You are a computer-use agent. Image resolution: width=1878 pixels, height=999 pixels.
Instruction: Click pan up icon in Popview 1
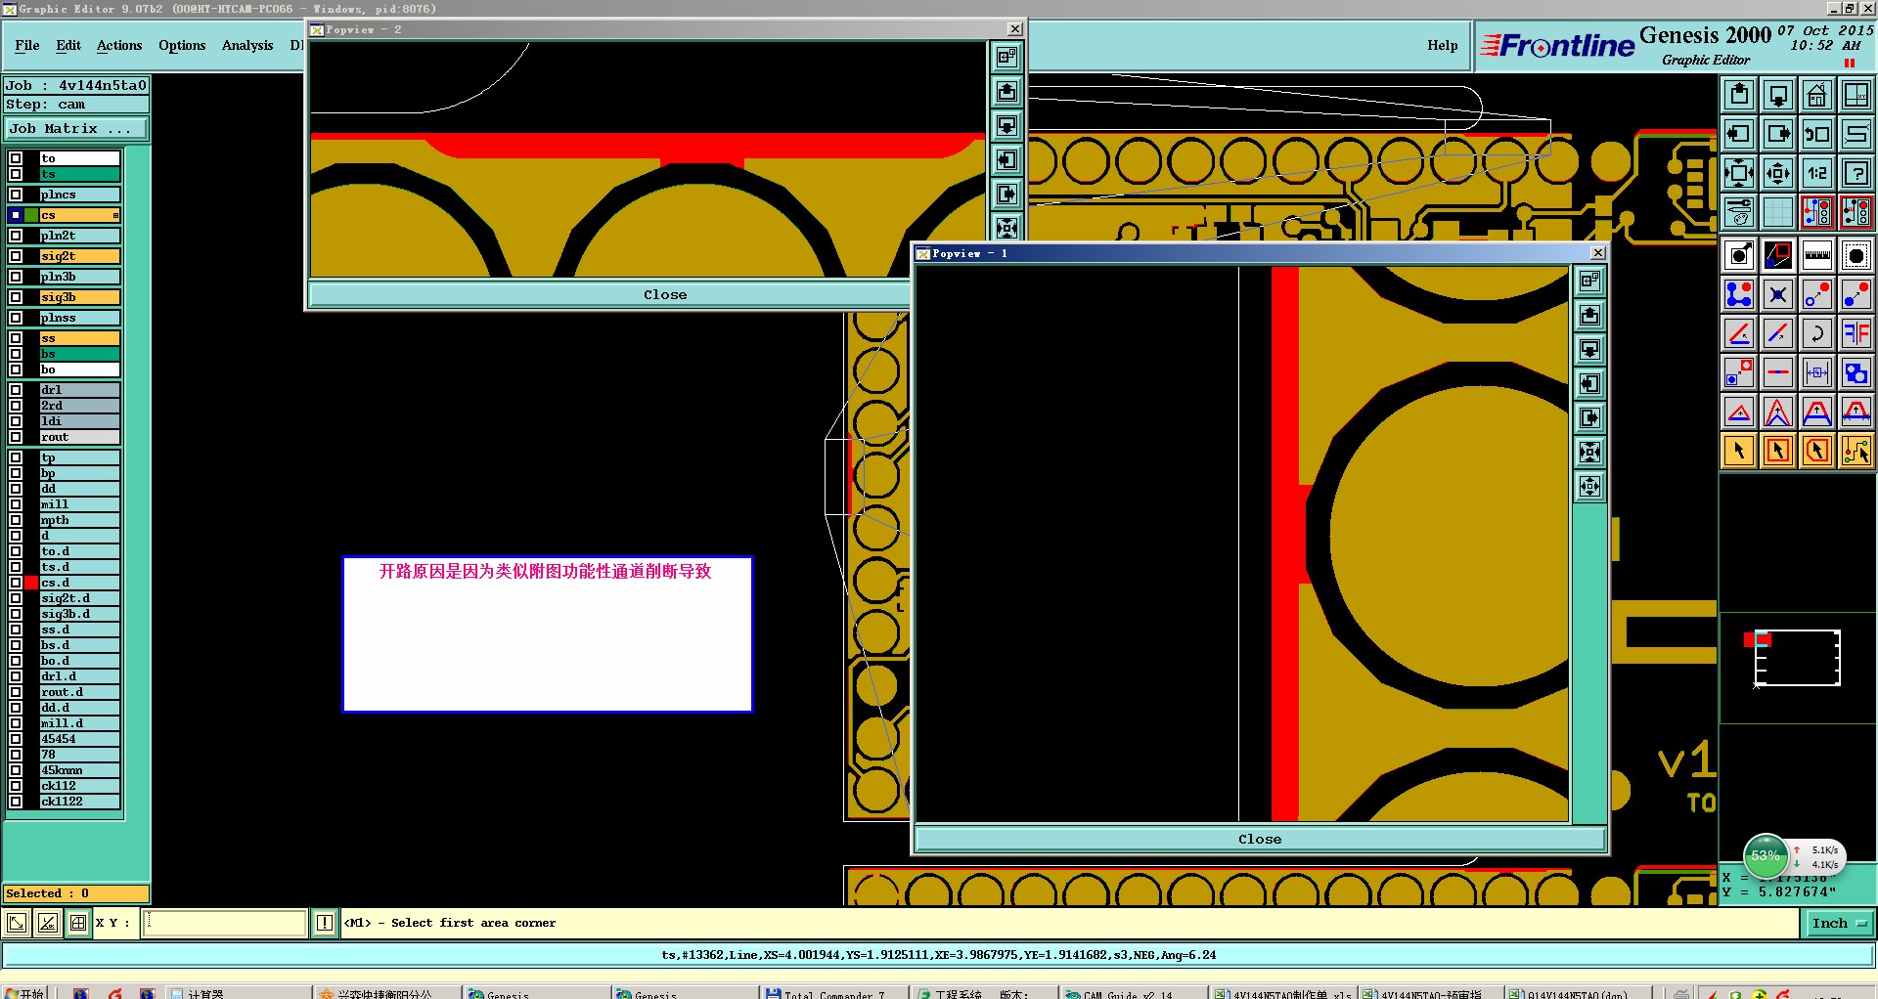coord(1590,316)
